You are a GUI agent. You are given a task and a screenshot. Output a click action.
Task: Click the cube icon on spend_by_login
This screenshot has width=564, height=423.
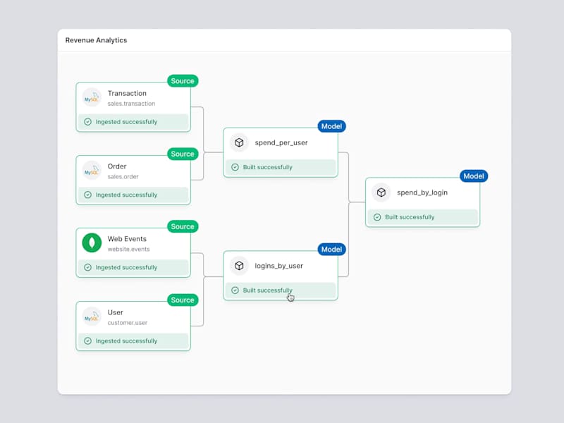pos(381,192)
